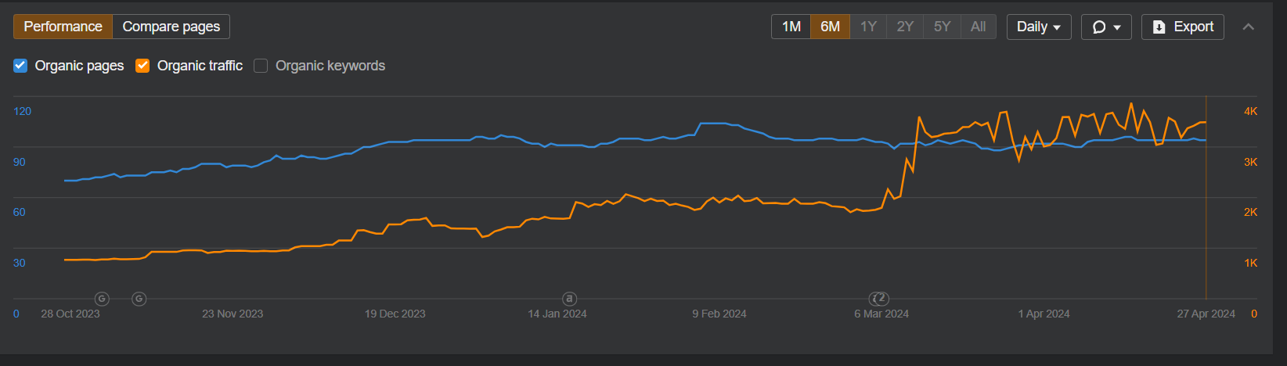Image resolution: width=1287 pixels, height=366 pixels.
Task: Enable the Organic keywords checkbox
Action: click(261, 66)
